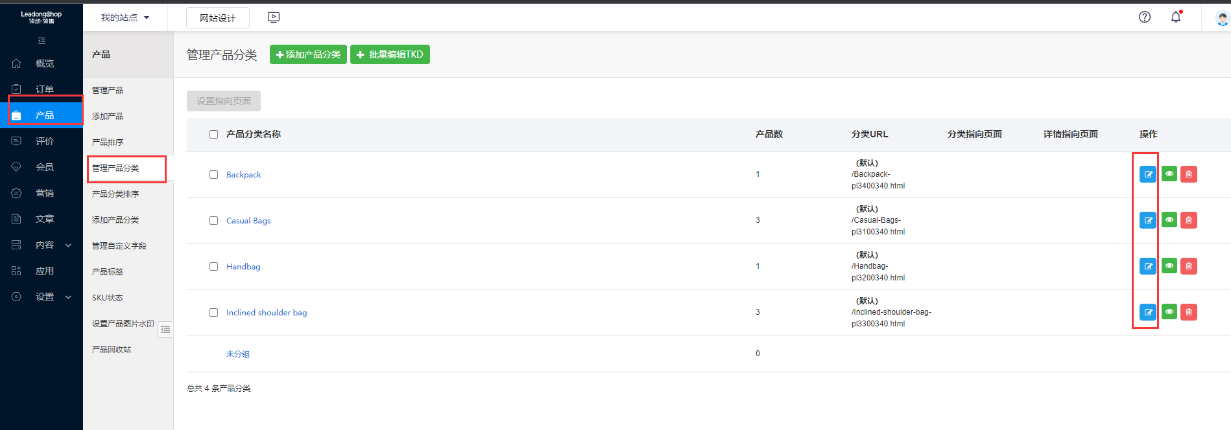Screen dimensions: 1231x430
Task: Click the preview play icon beside 网站设计
Action: pos(274,17)
